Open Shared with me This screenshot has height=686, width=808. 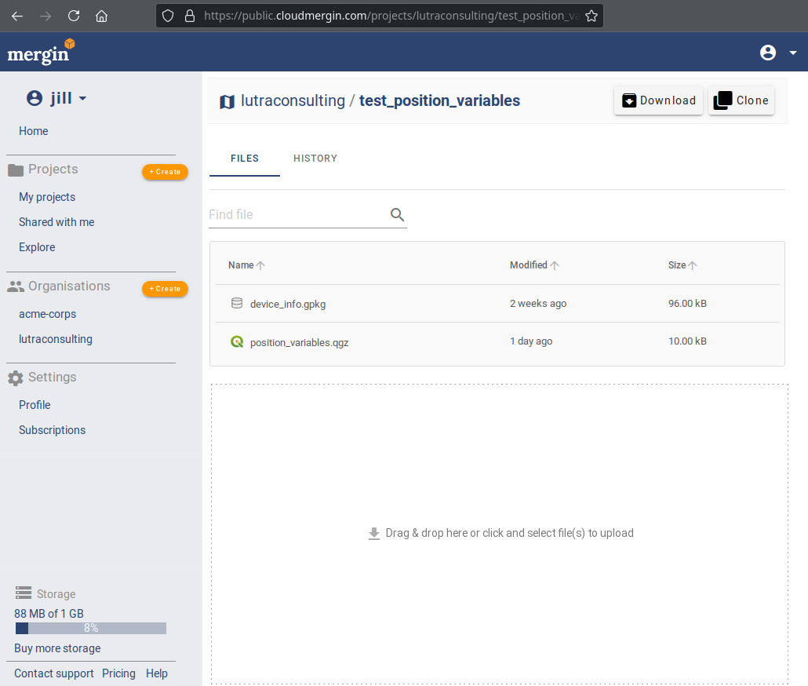point(56,222)
